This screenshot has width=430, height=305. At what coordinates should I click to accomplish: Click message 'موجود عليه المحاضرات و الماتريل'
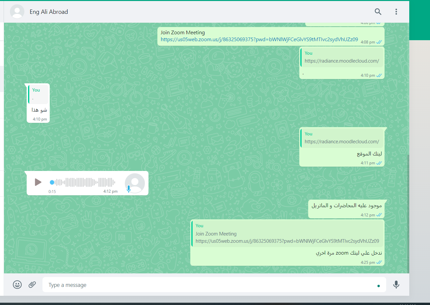click(x=347, y=206)
